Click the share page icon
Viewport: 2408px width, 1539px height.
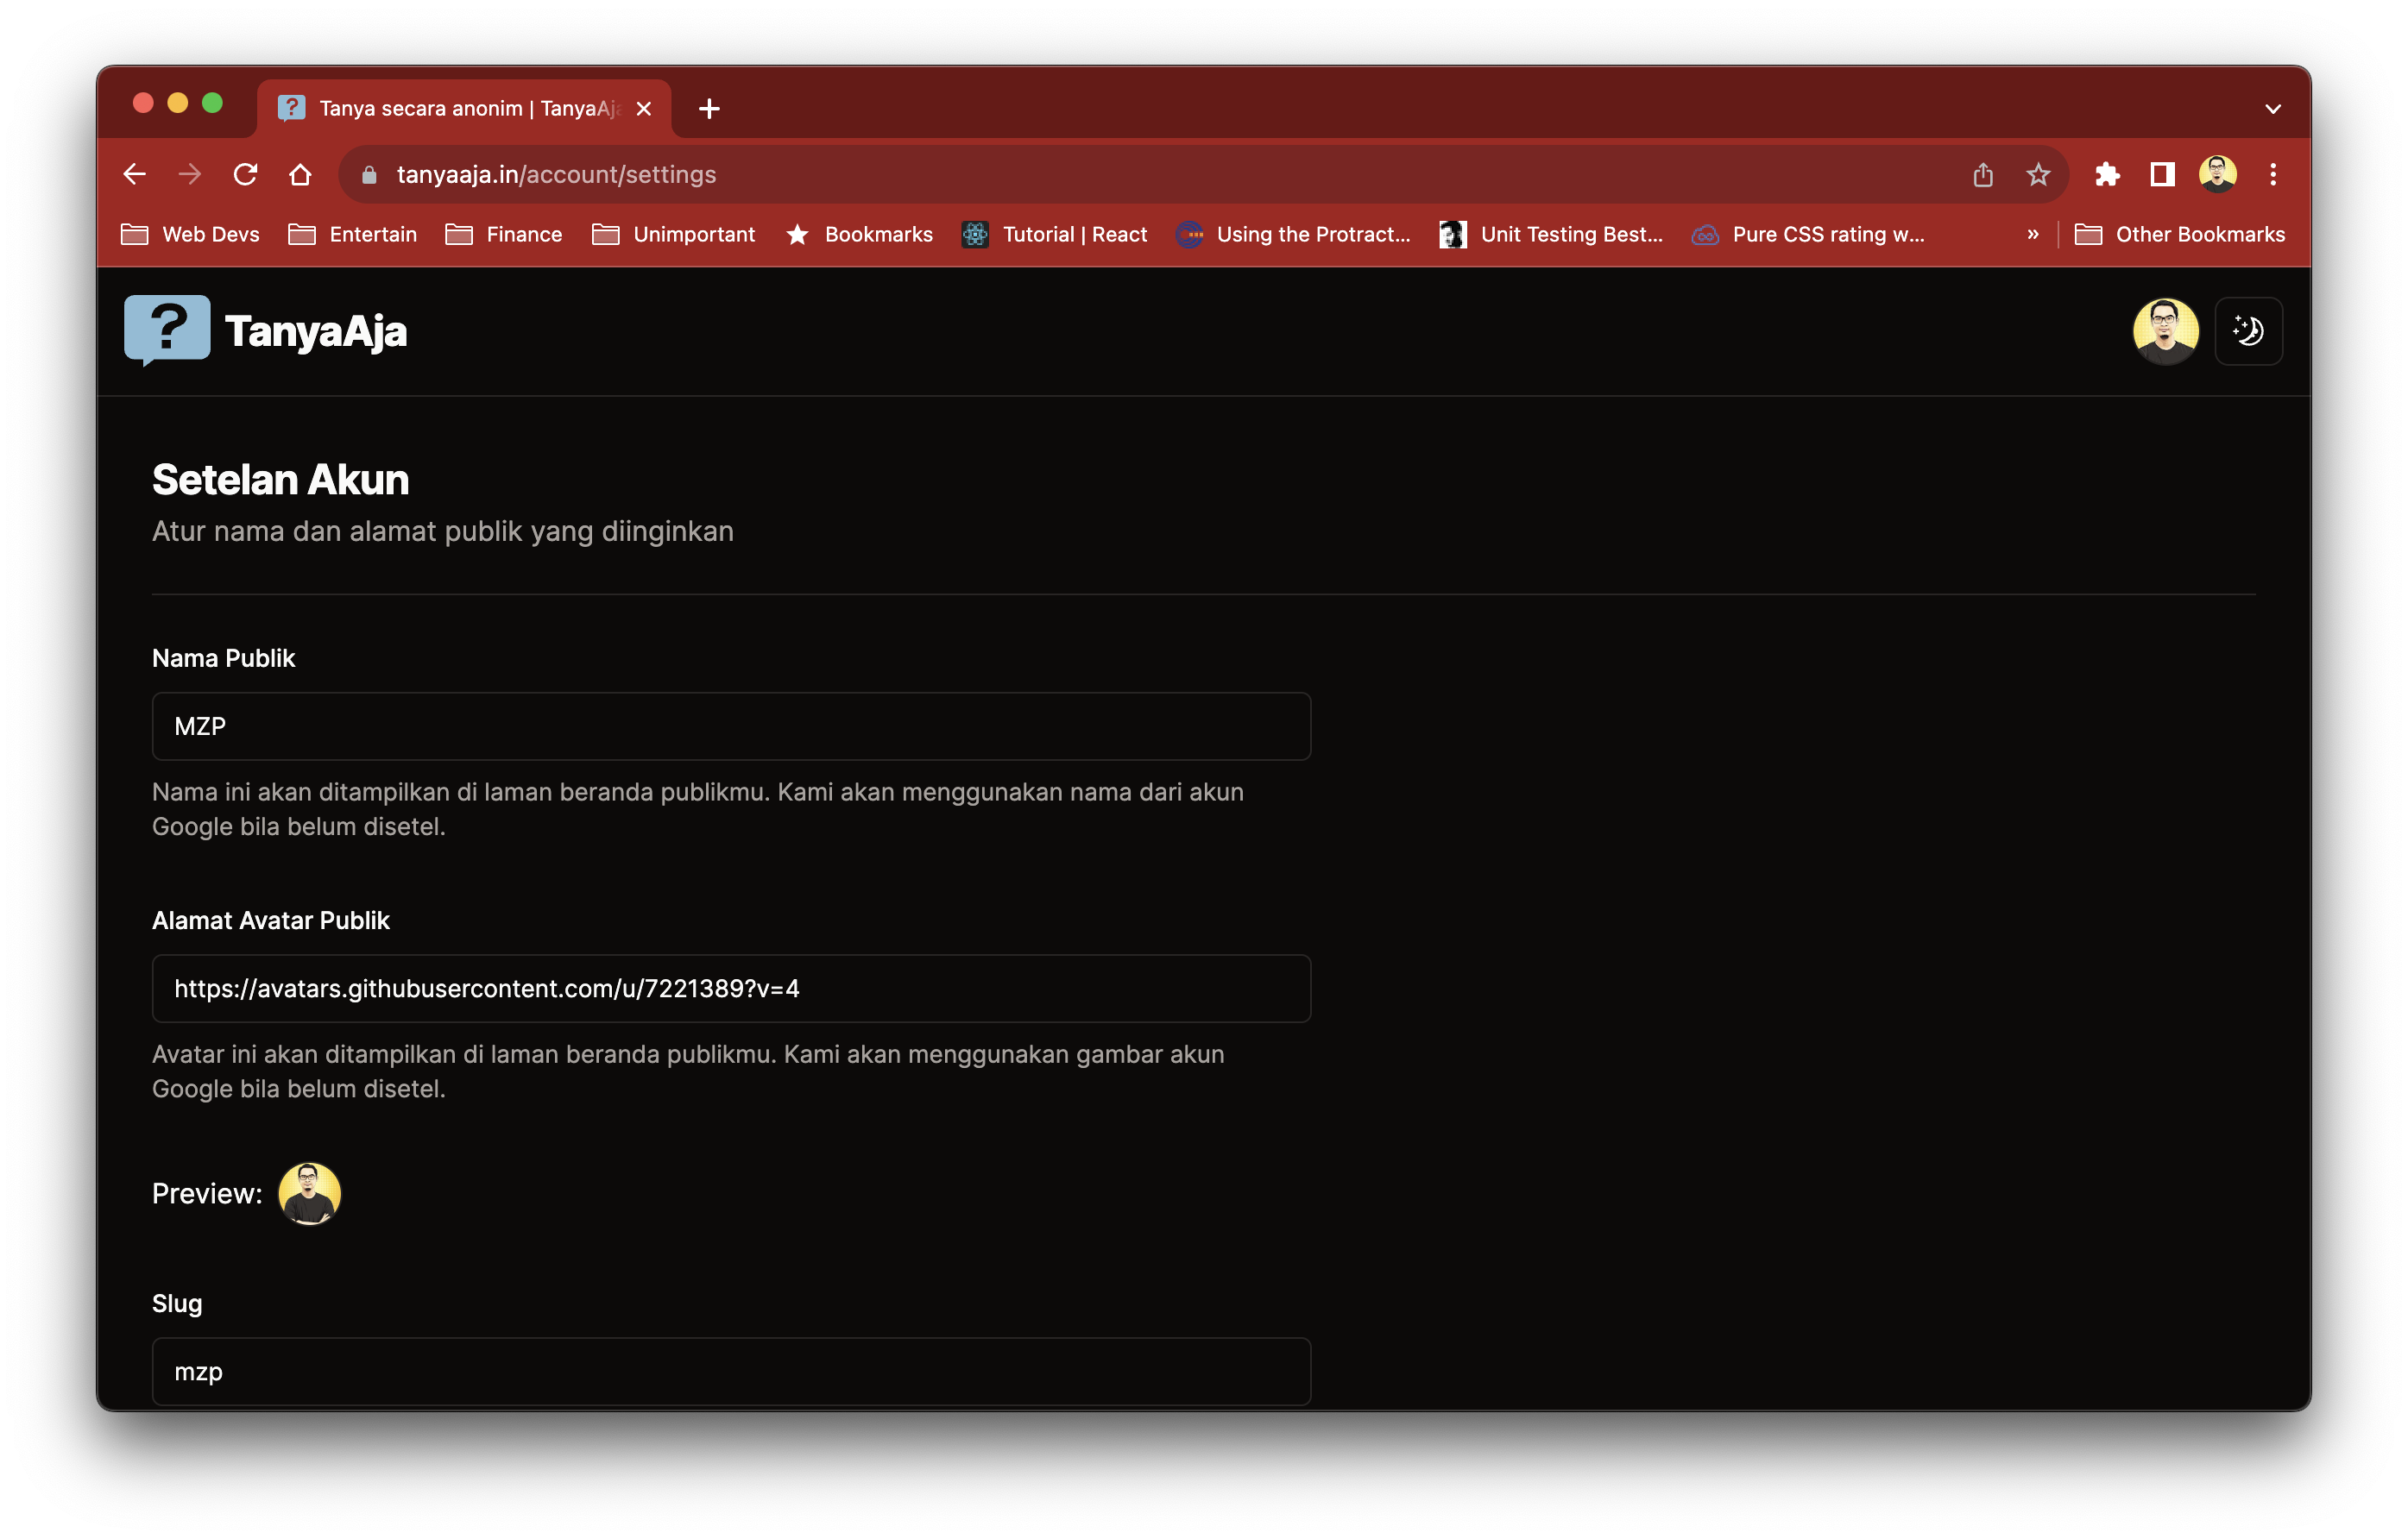point(1982,175)
